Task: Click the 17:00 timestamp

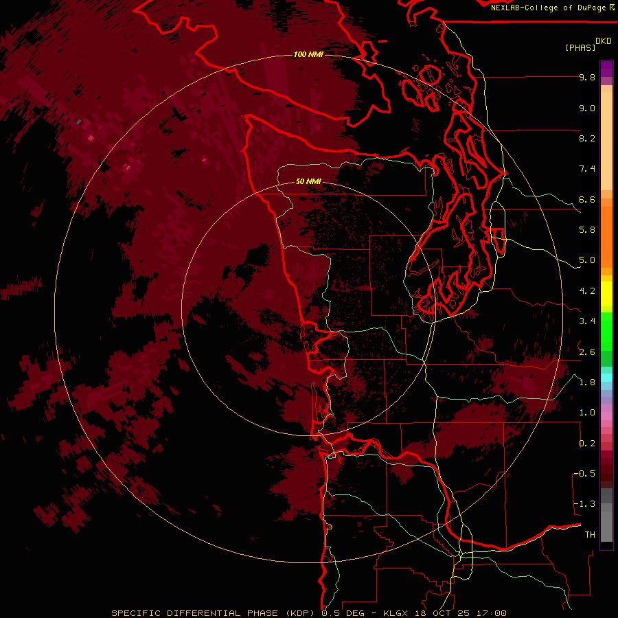Action: click(491, 613)
